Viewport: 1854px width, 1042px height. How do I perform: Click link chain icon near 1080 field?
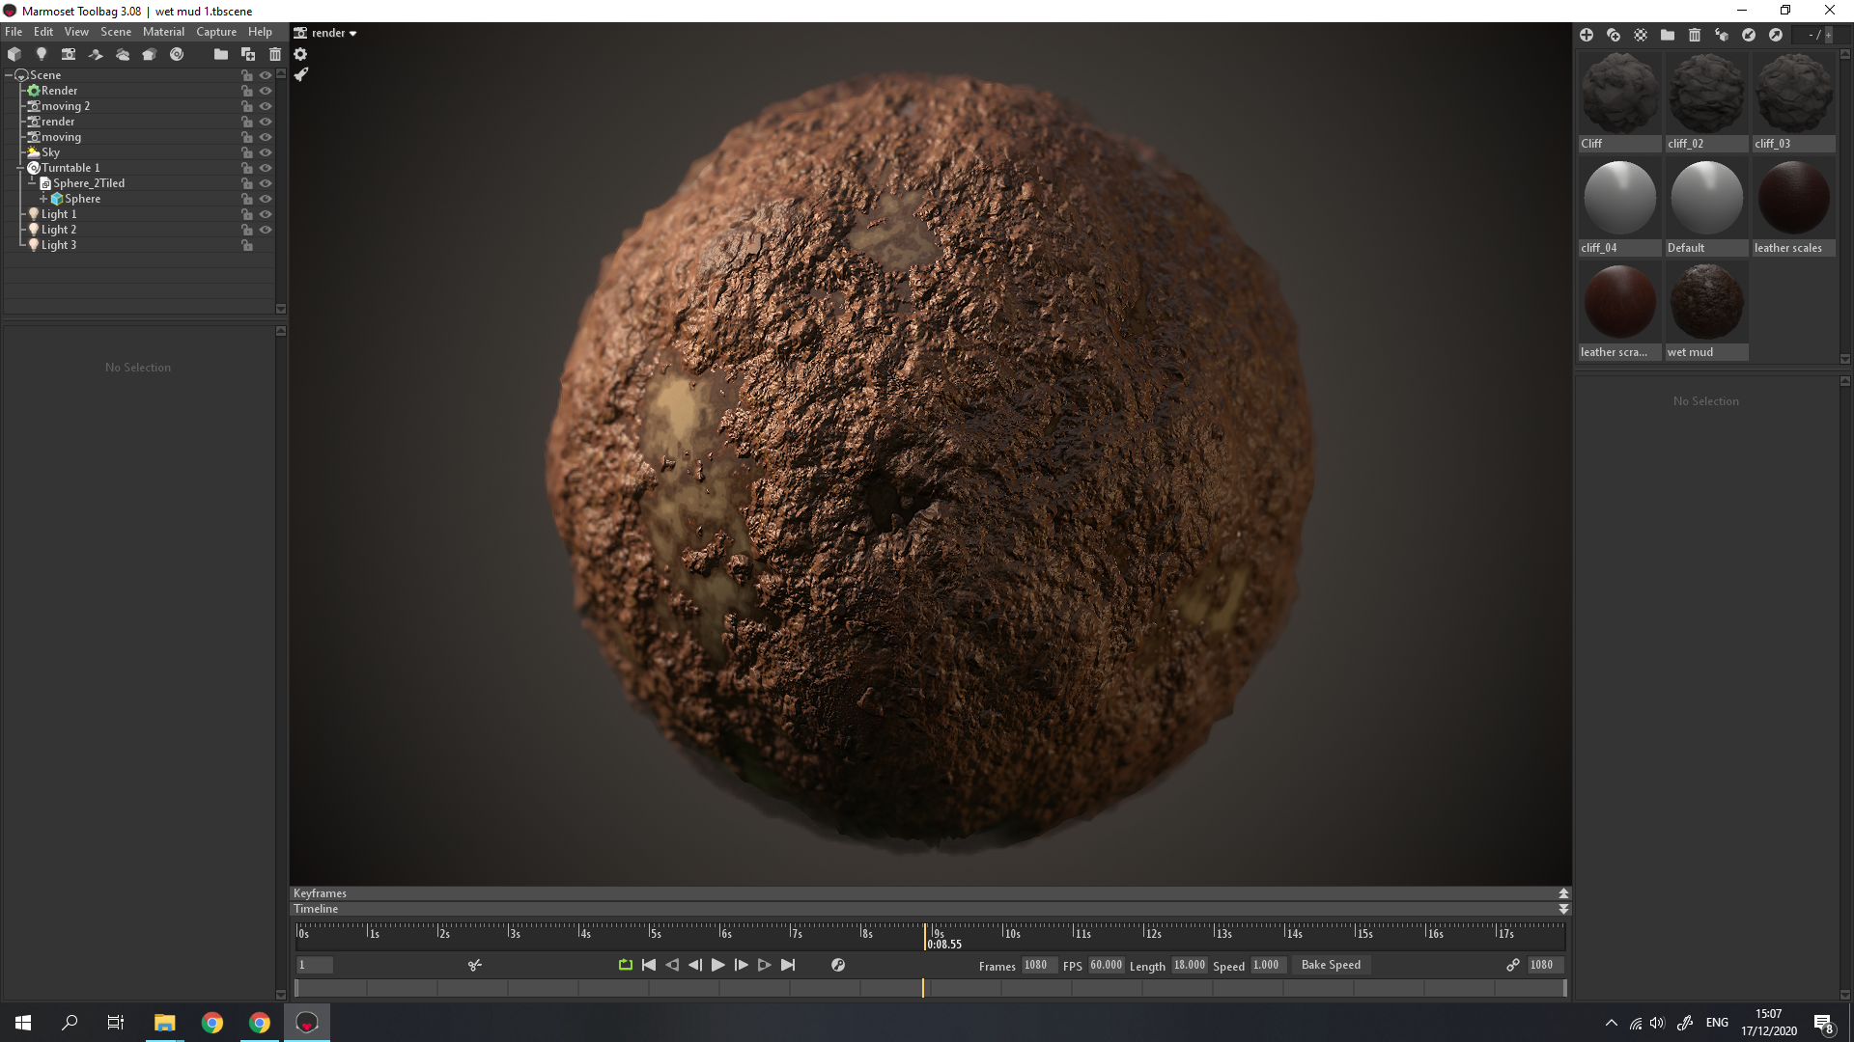pos(1513,965)
